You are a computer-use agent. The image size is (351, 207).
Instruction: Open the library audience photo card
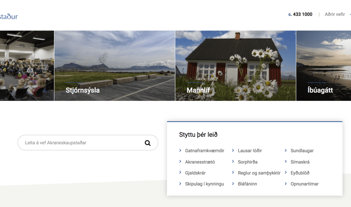[x=27, y=65]
